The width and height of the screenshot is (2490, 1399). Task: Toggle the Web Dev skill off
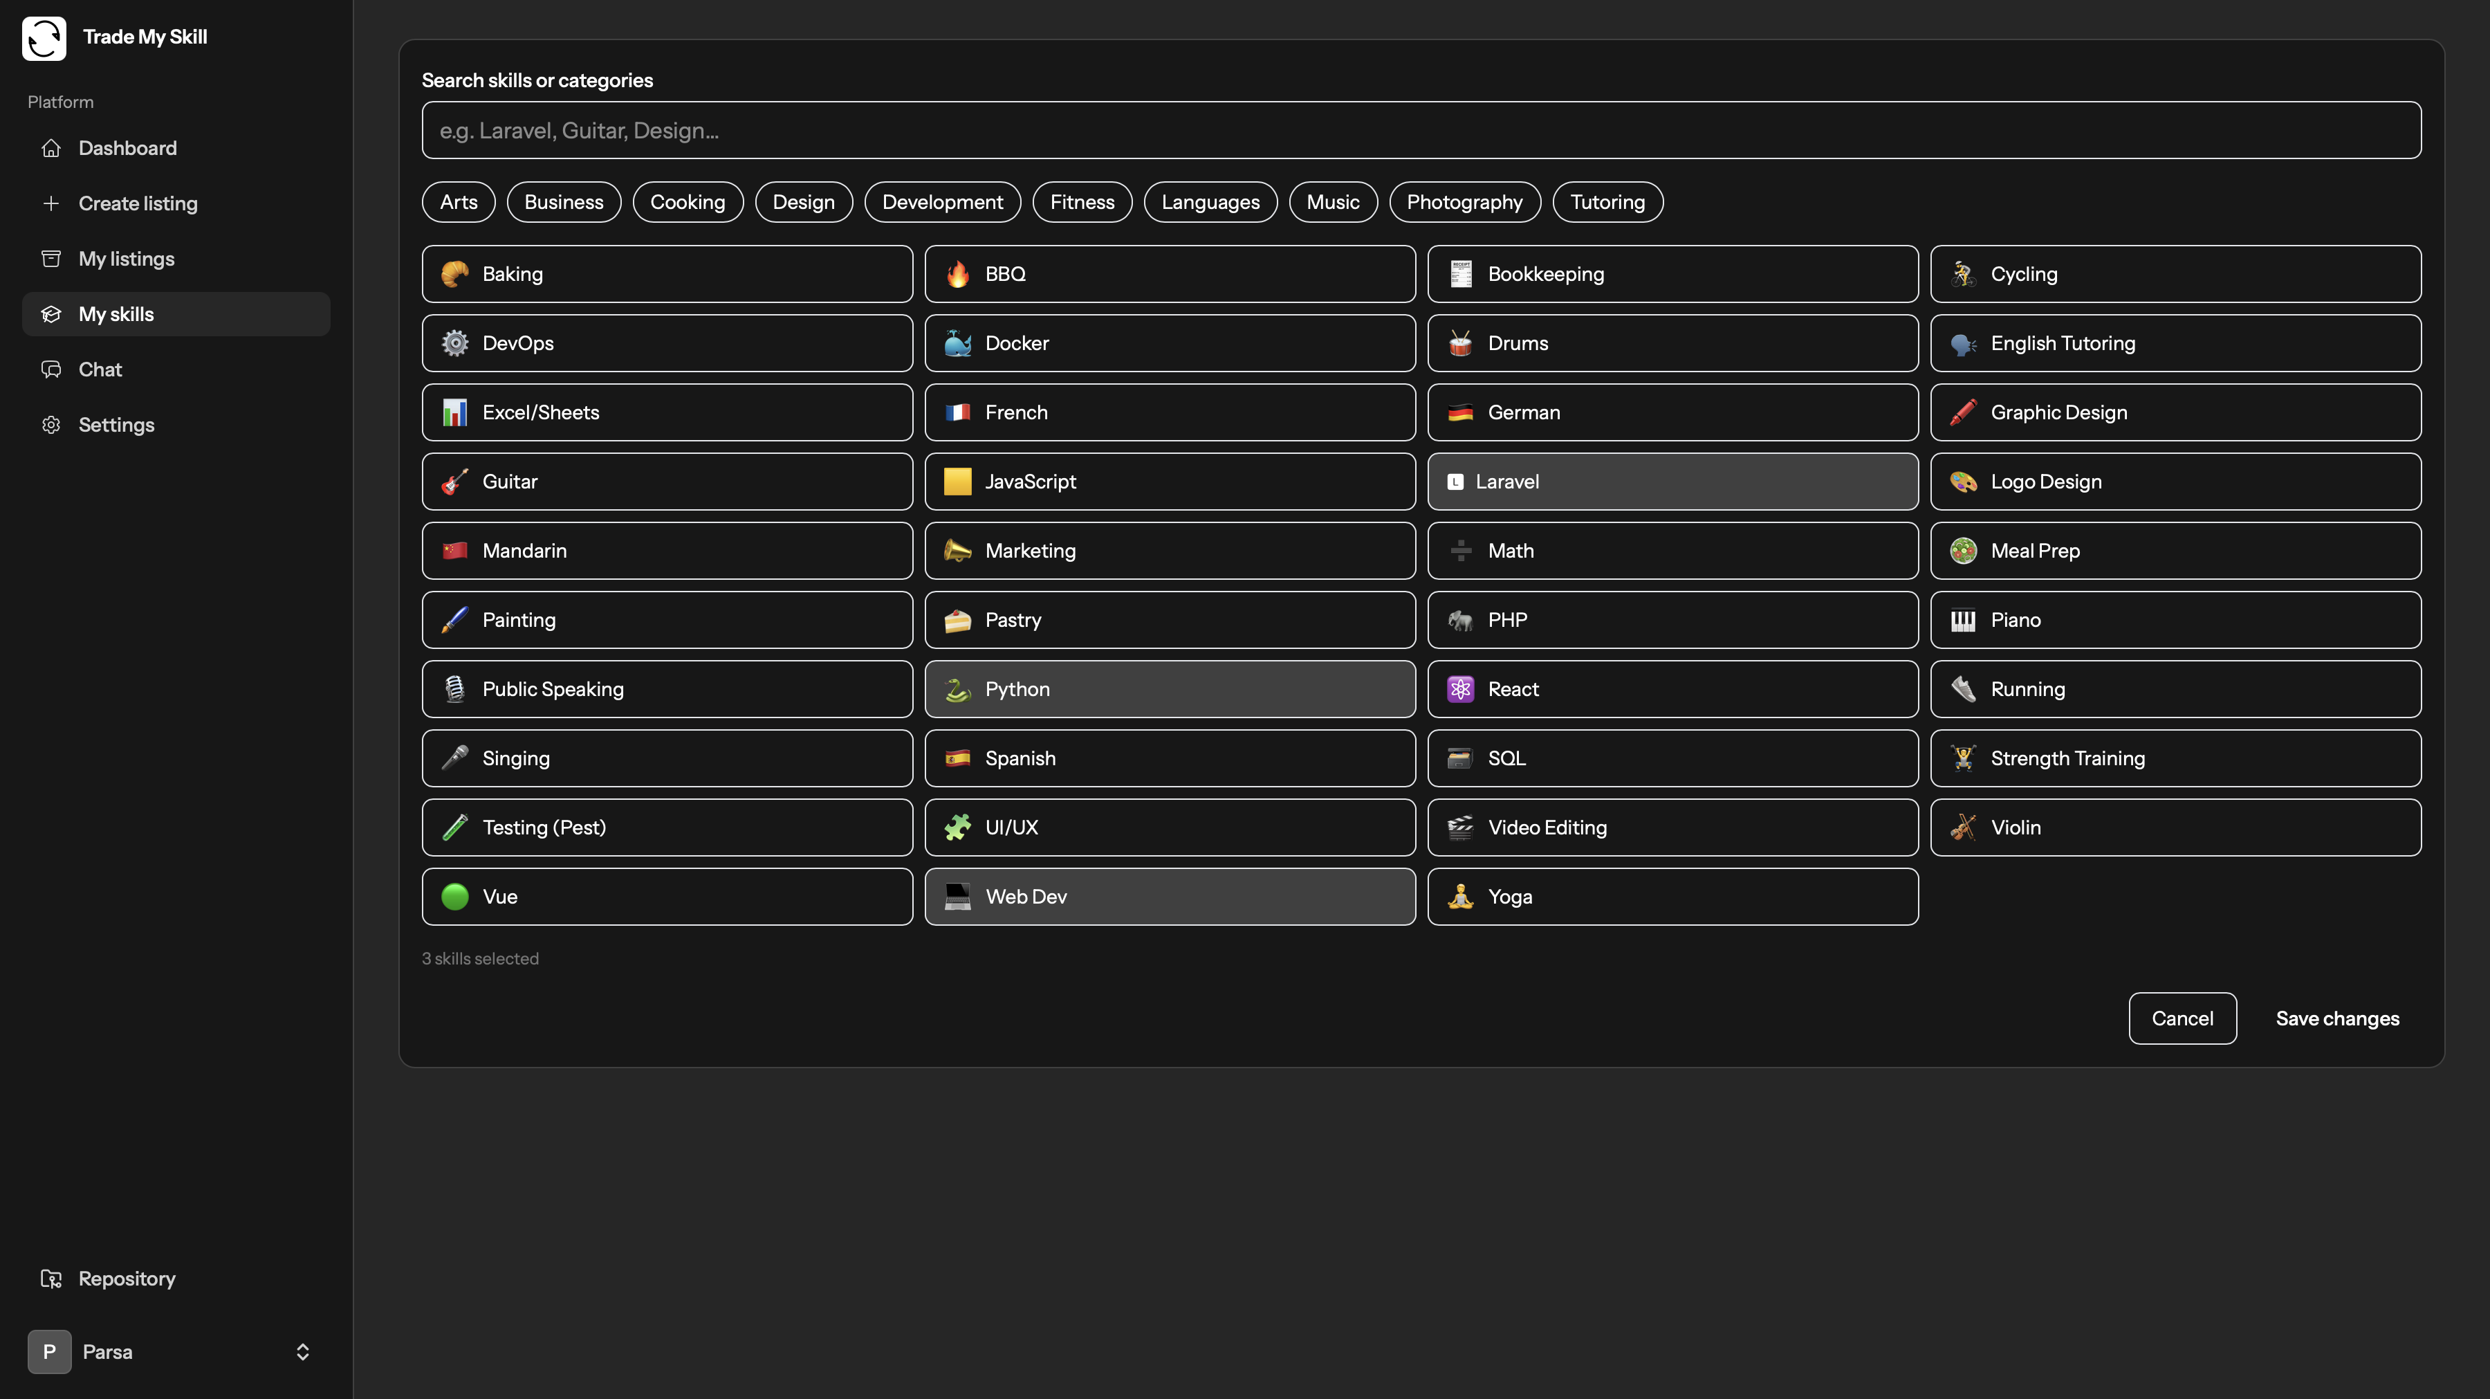(1169, 896)
